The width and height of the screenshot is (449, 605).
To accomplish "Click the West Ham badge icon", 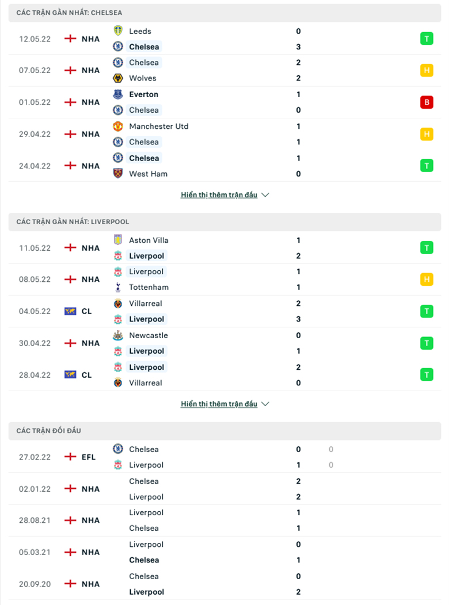I will coord(118,174).
